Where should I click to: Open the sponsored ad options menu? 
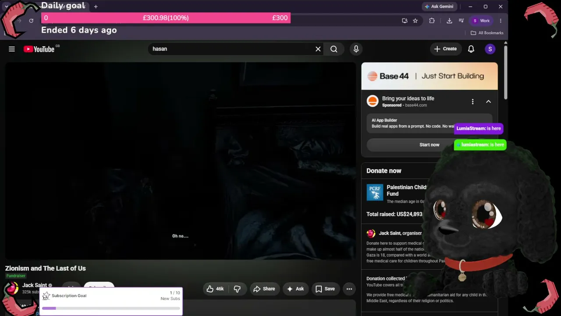click(x=472, y=102)
